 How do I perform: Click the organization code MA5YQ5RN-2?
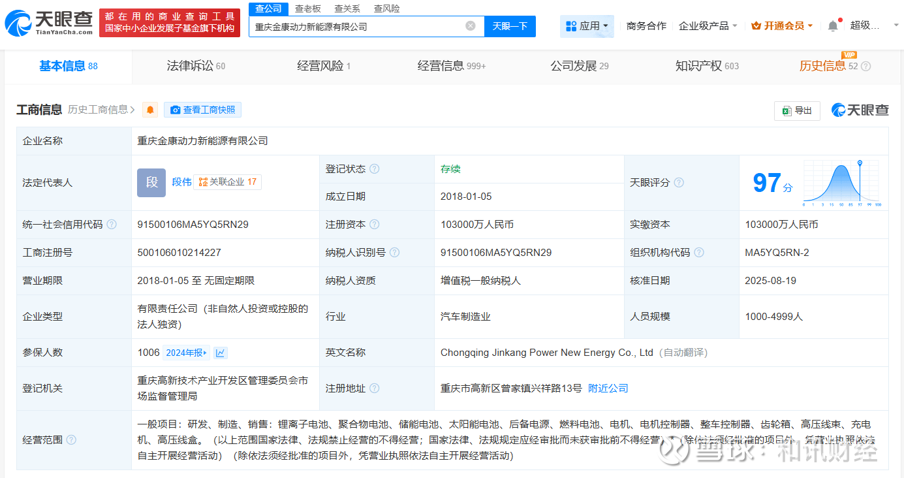point(777,253)
